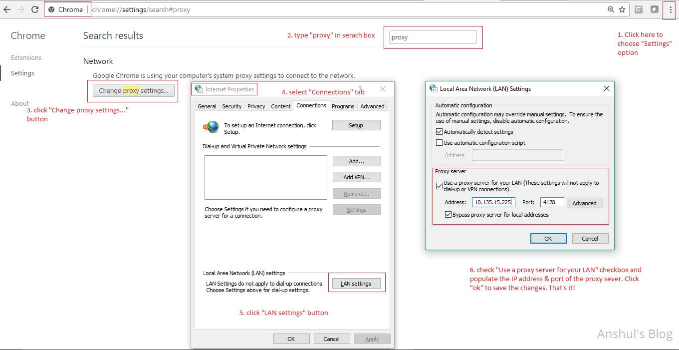679x350 pixels.
Task: Click the Internet Properties globe title icon
Action: coord(199,89)
